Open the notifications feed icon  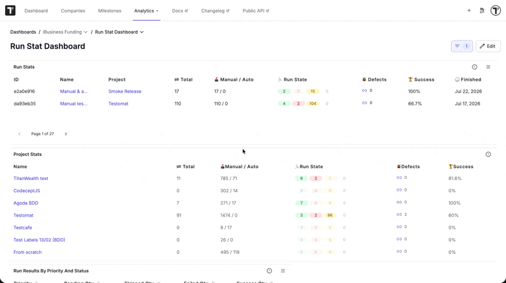(482, 11)
